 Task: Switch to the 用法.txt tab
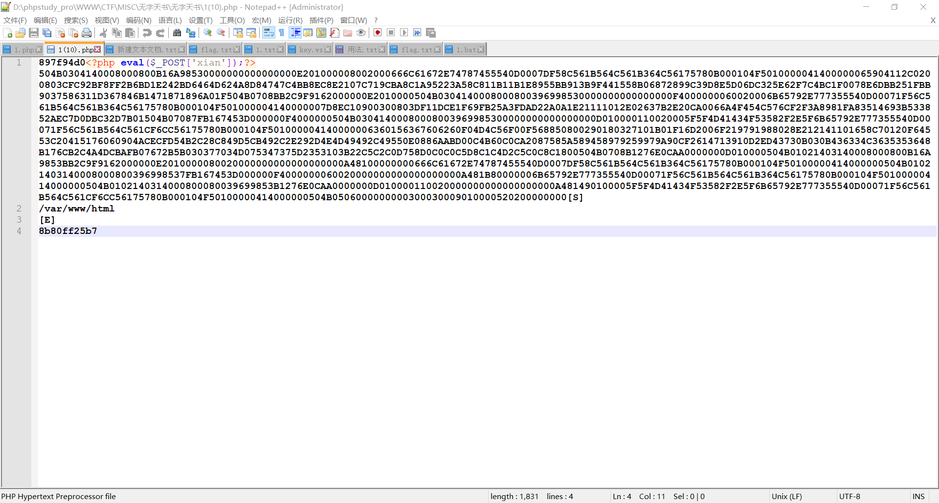coord(360,49)
